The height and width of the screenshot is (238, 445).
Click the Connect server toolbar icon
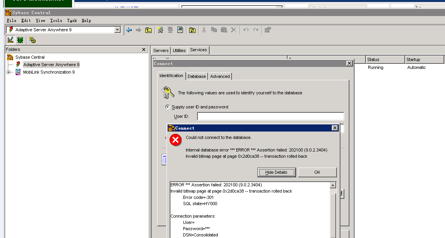coord(160,30)
